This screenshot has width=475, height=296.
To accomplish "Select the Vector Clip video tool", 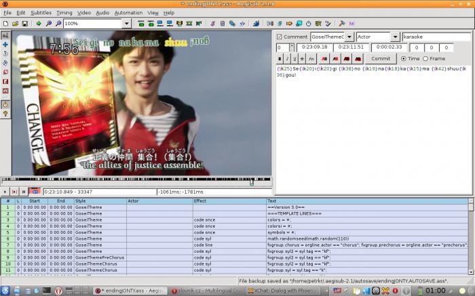I will click(5, 91).
